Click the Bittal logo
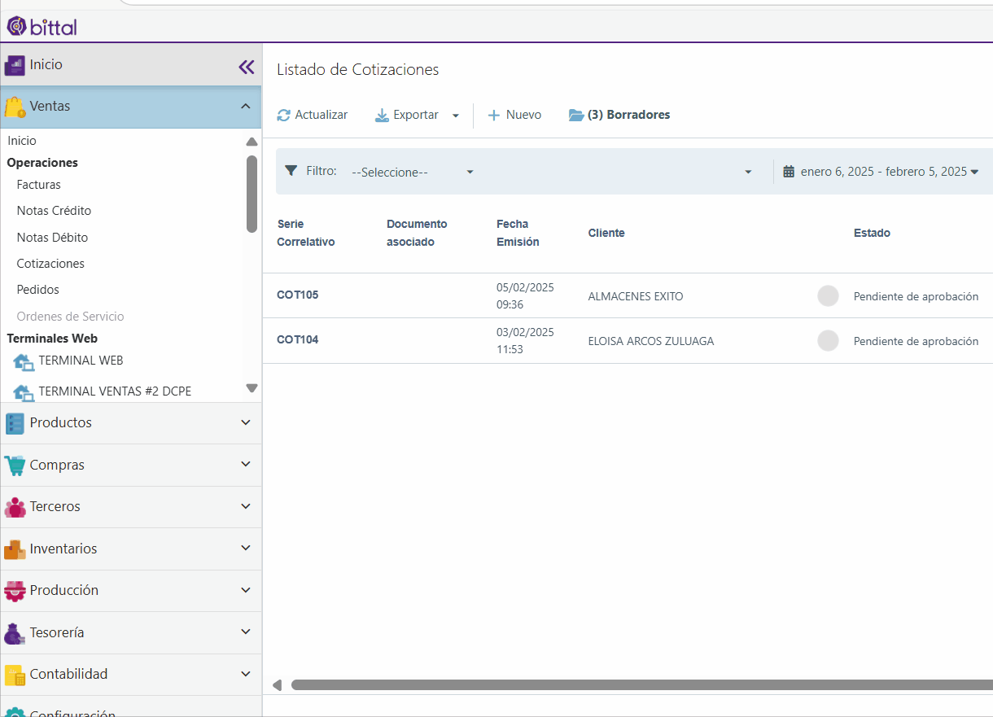Viewport: 993px width, 717px height. 42,27
